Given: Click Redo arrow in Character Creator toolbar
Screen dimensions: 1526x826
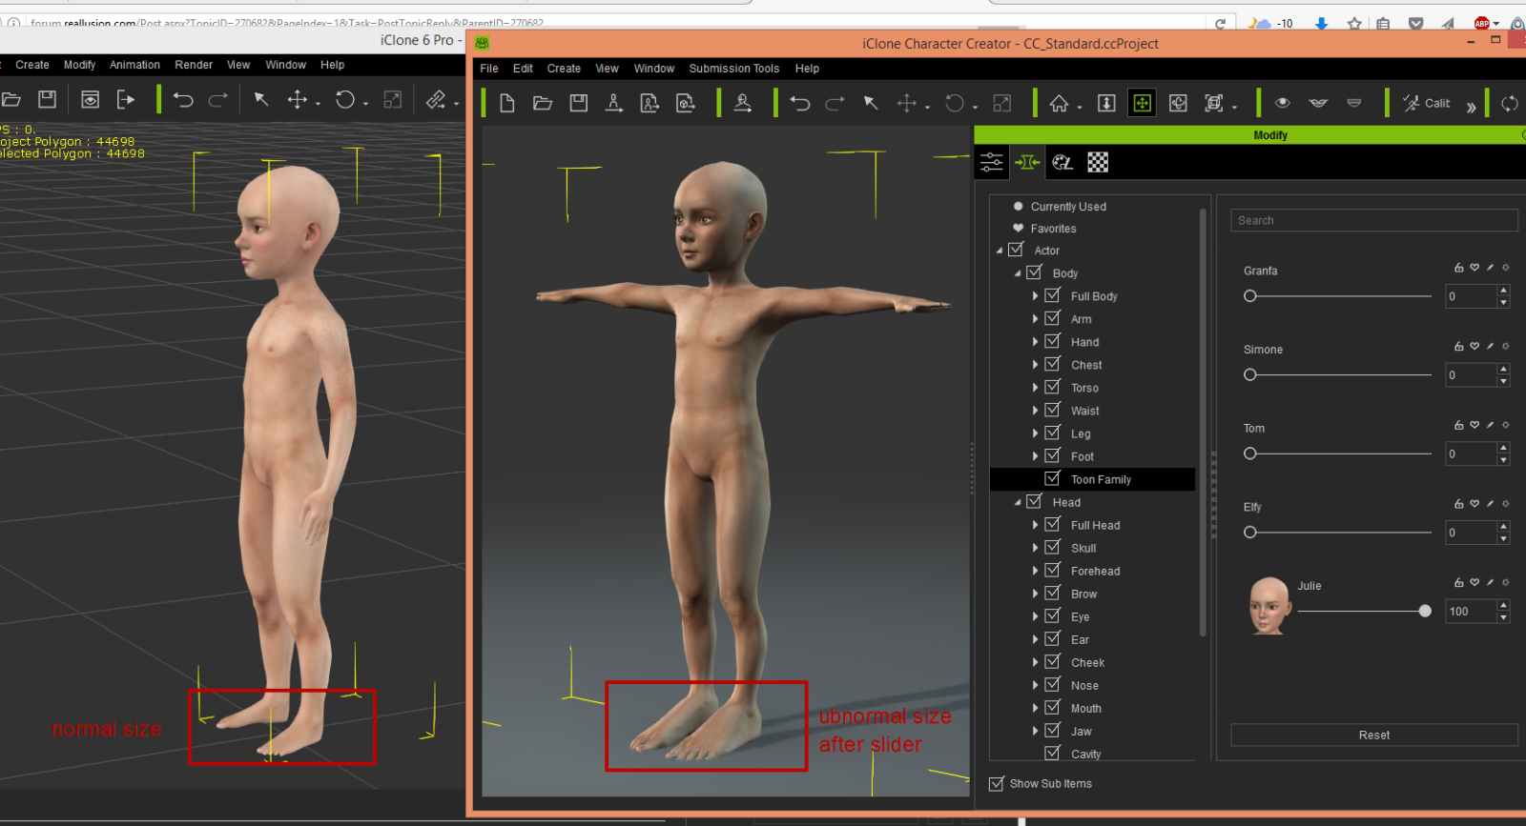Looking at the screenshot, I should click(835, 103).
